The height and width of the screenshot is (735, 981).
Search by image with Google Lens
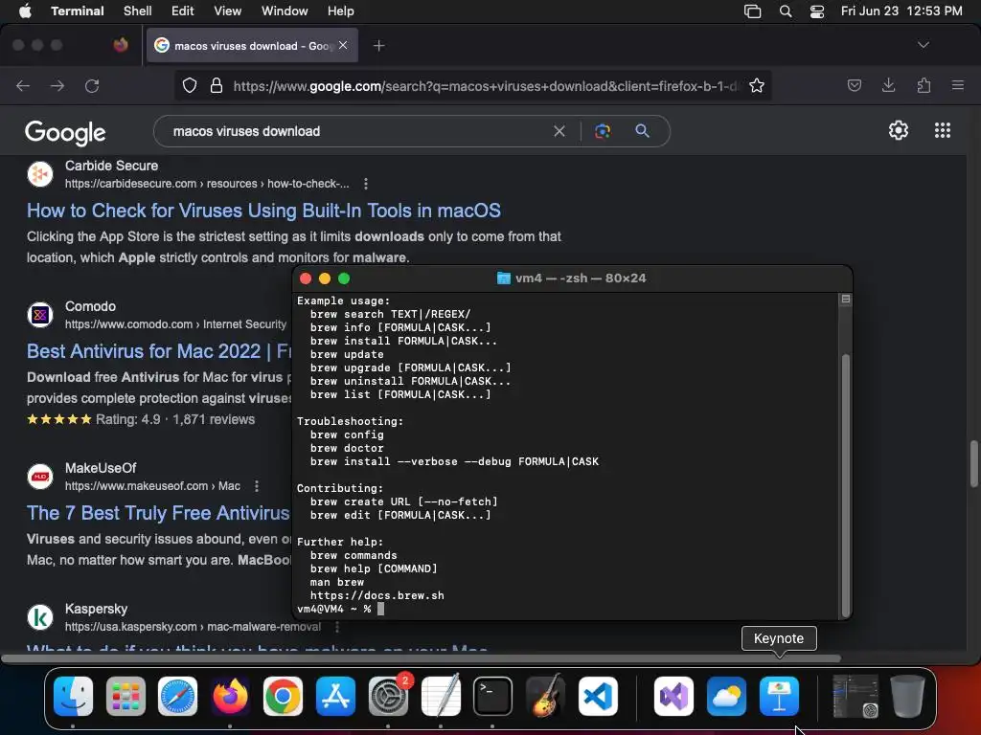[x=603, y=131]
